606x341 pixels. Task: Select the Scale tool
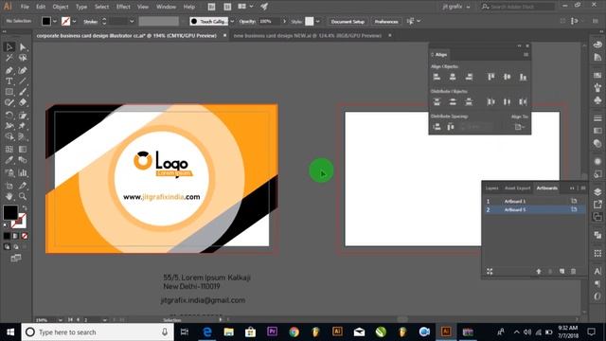tap(23, 116)
